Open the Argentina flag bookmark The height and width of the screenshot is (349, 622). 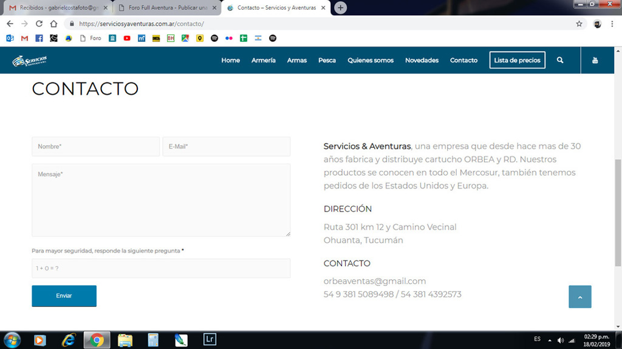click(x=258, y=38)
